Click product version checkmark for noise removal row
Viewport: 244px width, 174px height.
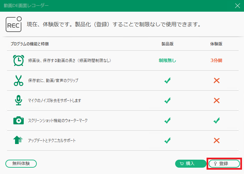167,100
